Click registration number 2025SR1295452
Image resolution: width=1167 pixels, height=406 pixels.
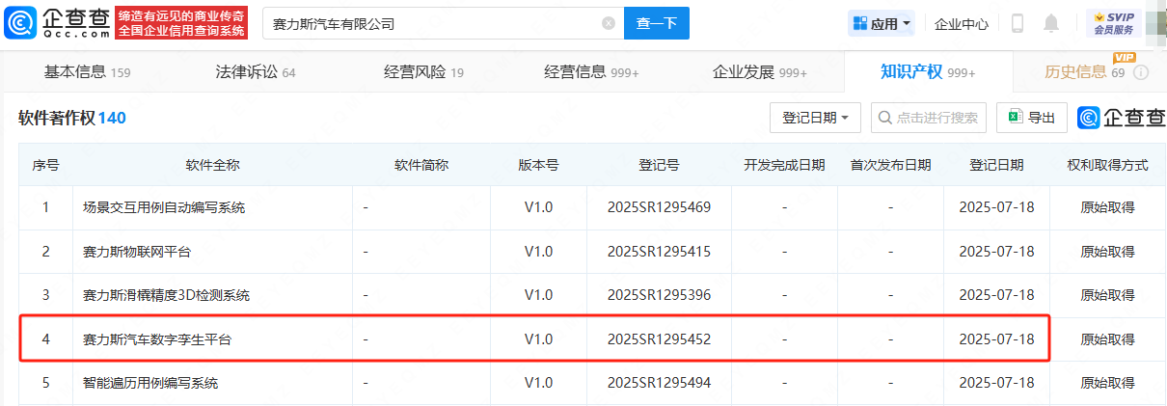click(660, 338)
